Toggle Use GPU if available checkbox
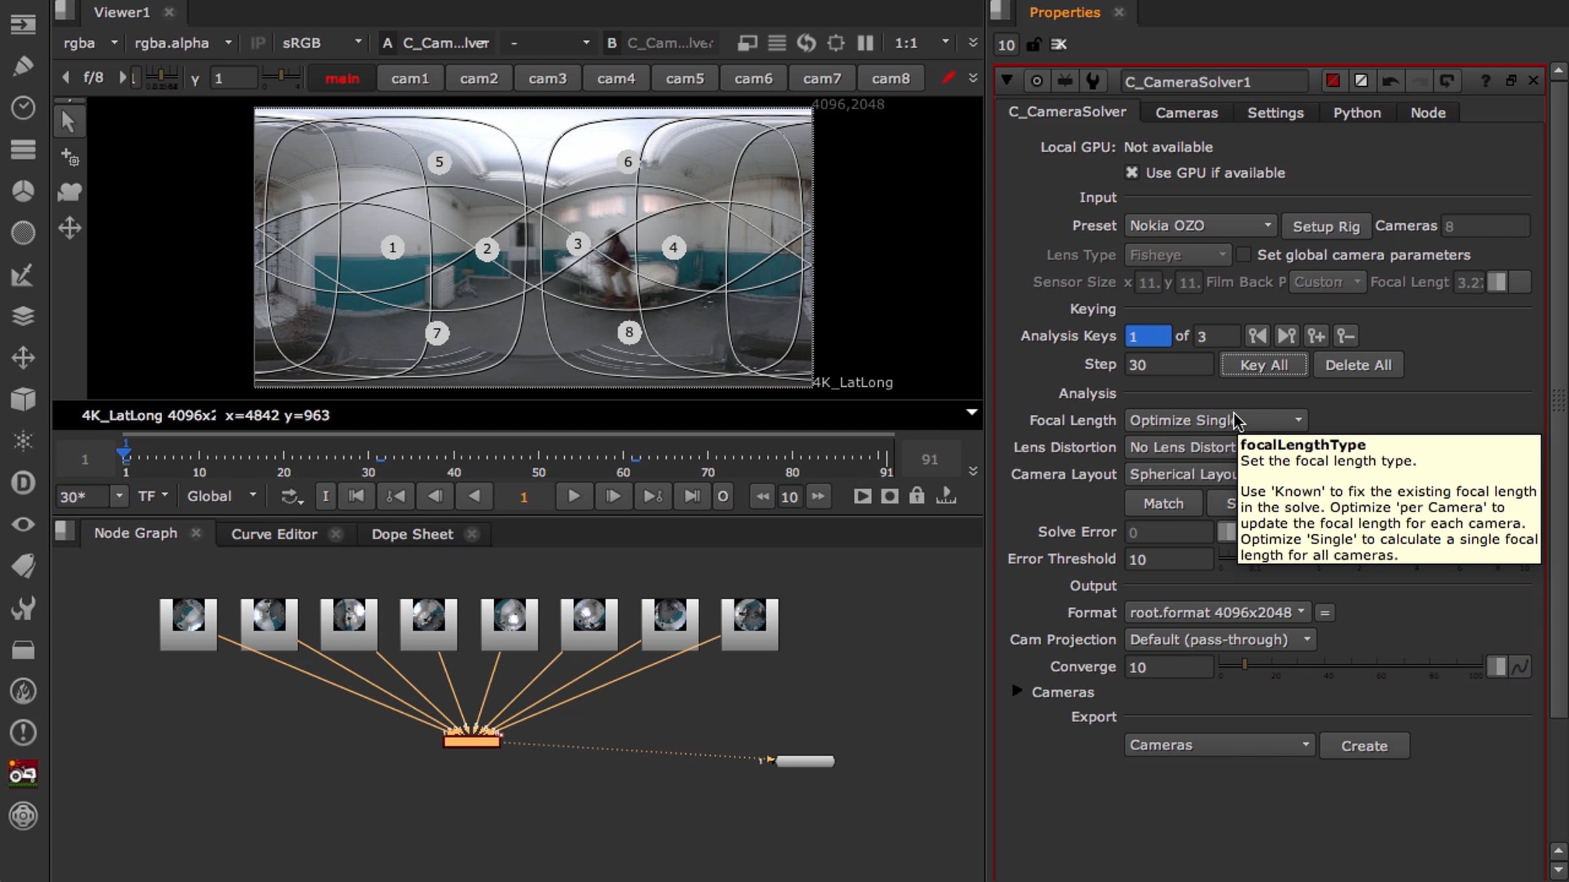 [1132, 172]
